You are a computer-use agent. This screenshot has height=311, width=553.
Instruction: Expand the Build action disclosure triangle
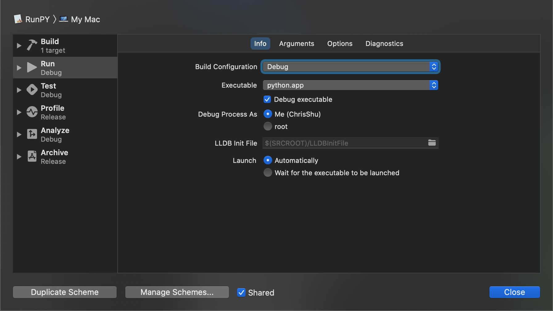(x=19, y=46)
